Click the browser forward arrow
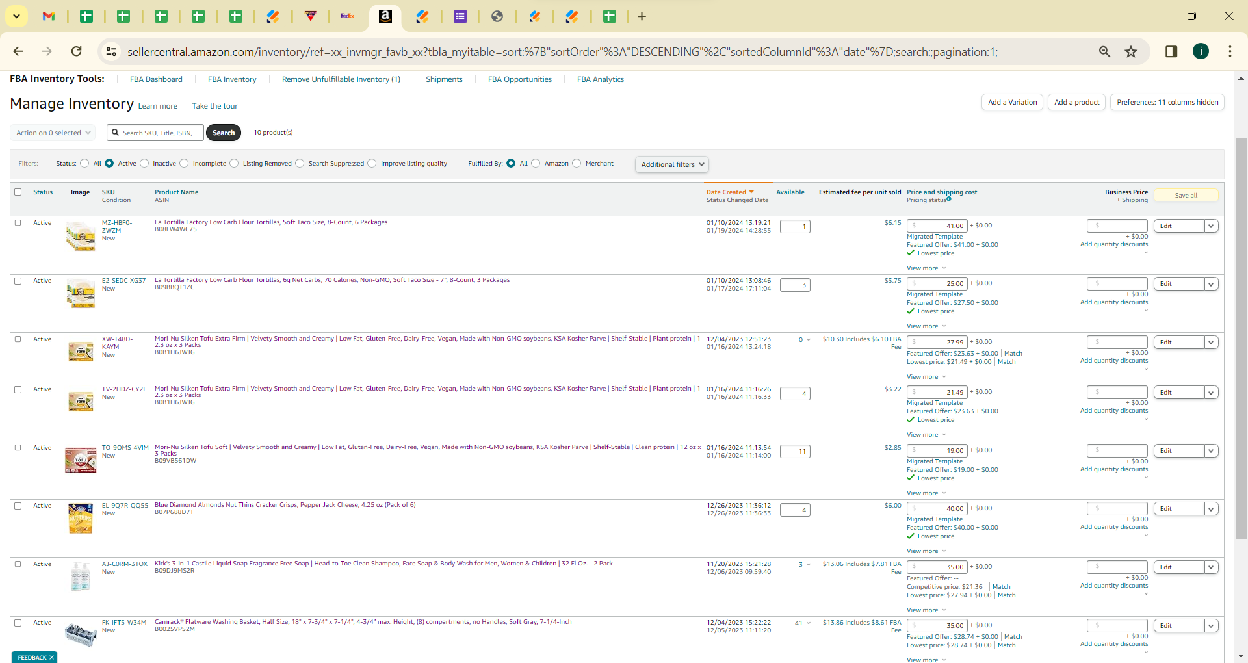The image size is (1248, 663). [x=47, y=51]
